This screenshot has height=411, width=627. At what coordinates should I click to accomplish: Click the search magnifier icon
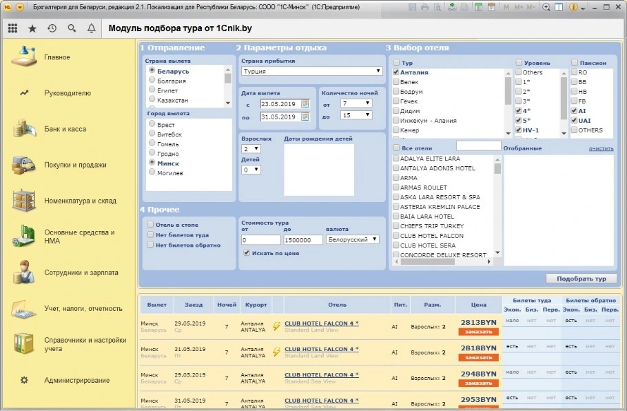point(72,29)
